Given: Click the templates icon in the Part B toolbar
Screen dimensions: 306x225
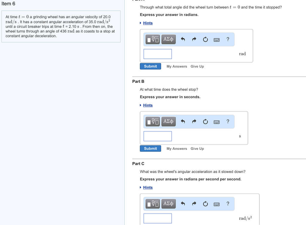Looking at the screenshot, I should point(153,121).
